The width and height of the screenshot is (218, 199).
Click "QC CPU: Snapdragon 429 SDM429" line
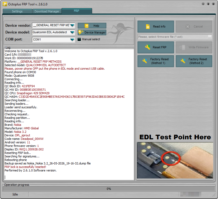[27, 93]
